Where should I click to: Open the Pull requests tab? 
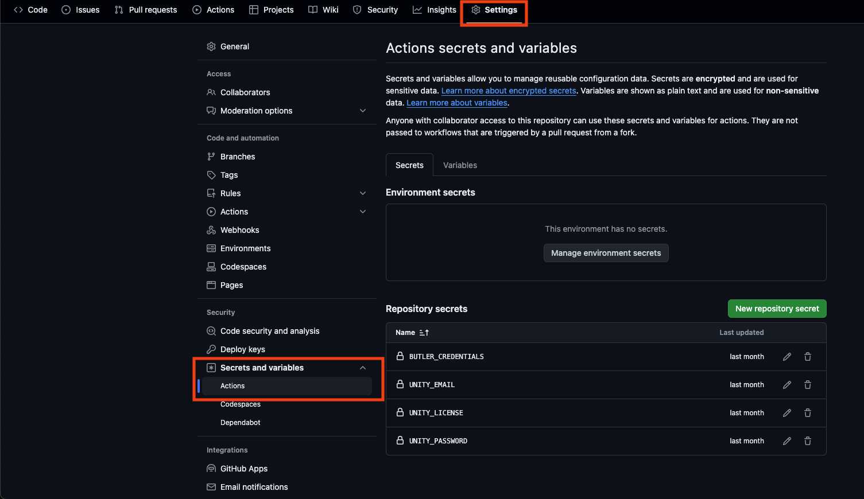point(146,10)
